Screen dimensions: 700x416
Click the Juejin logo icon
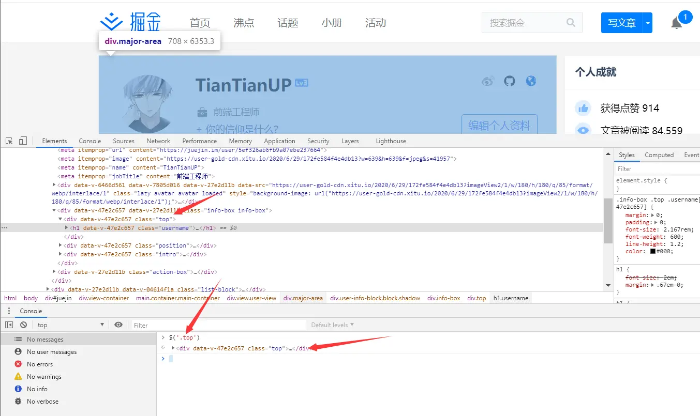click(x=111, y=22)
